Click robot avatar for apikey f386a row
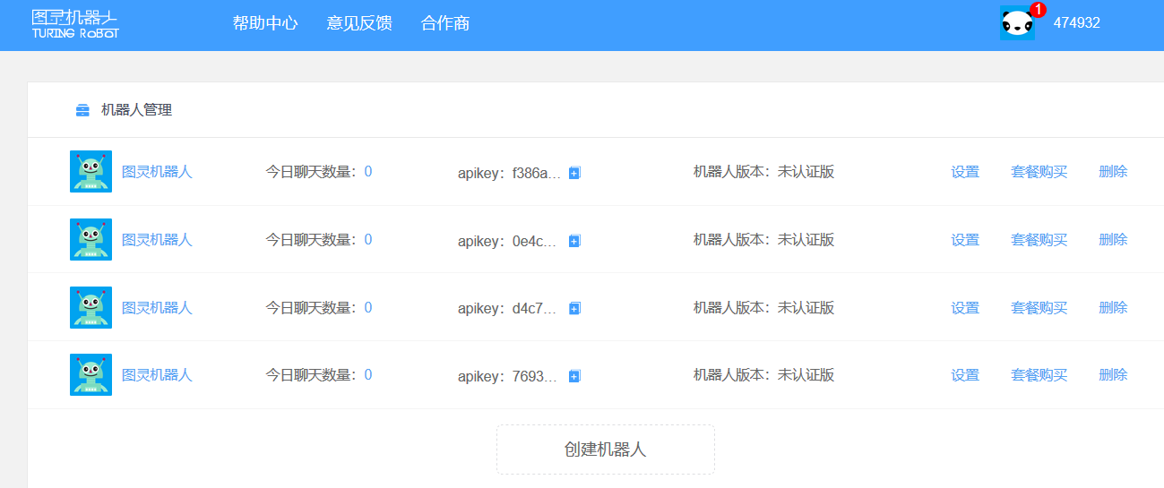The image size is (1164, 488). (91, 172)
